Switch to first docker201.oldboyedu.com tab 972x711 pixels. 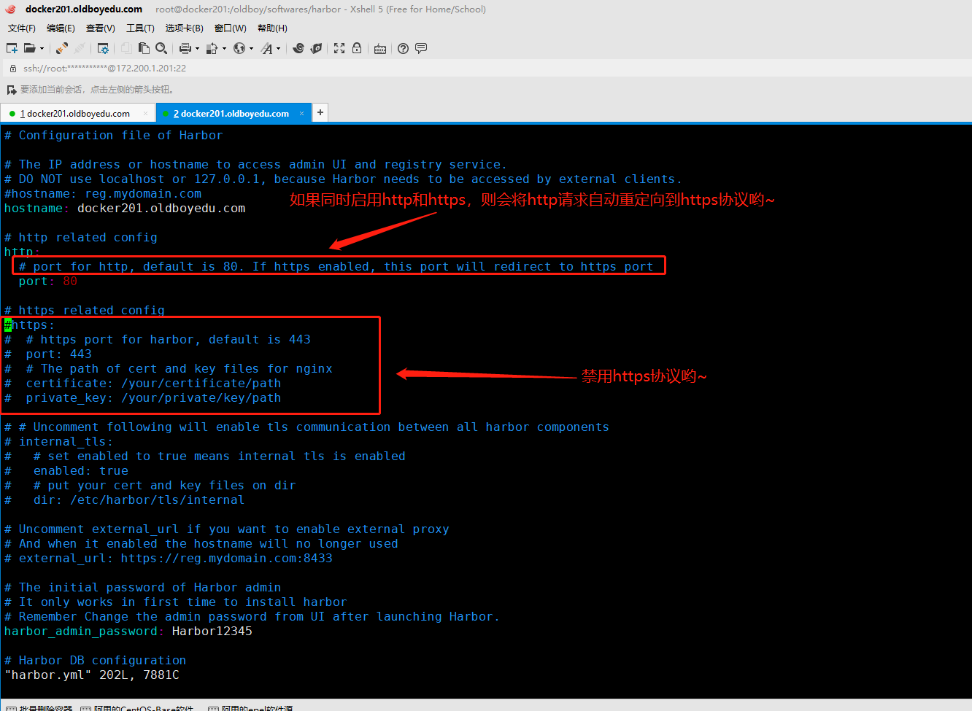tap(74, 114)
